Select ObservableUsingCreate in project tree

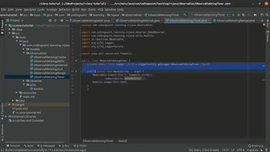[50, 57]
